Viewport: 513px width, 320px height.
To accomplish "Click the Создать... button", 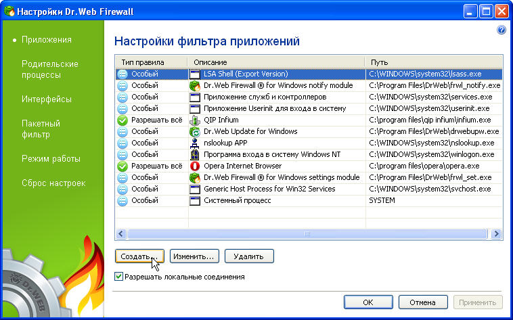I will click(x=139, y=256).
